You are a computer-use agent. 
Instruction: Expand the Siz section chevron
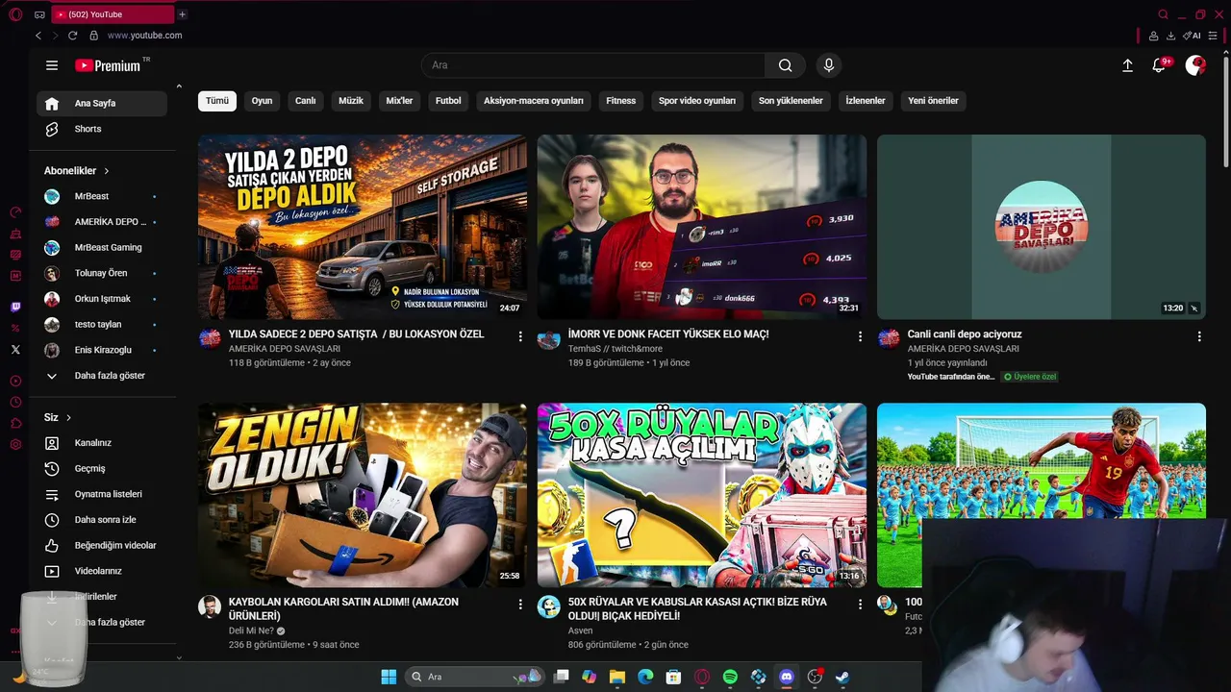click(x=69, y=418)
